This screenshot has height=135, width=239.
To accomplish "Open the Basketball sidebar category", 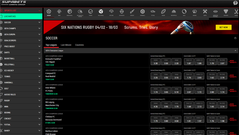I will pos(21,58).
